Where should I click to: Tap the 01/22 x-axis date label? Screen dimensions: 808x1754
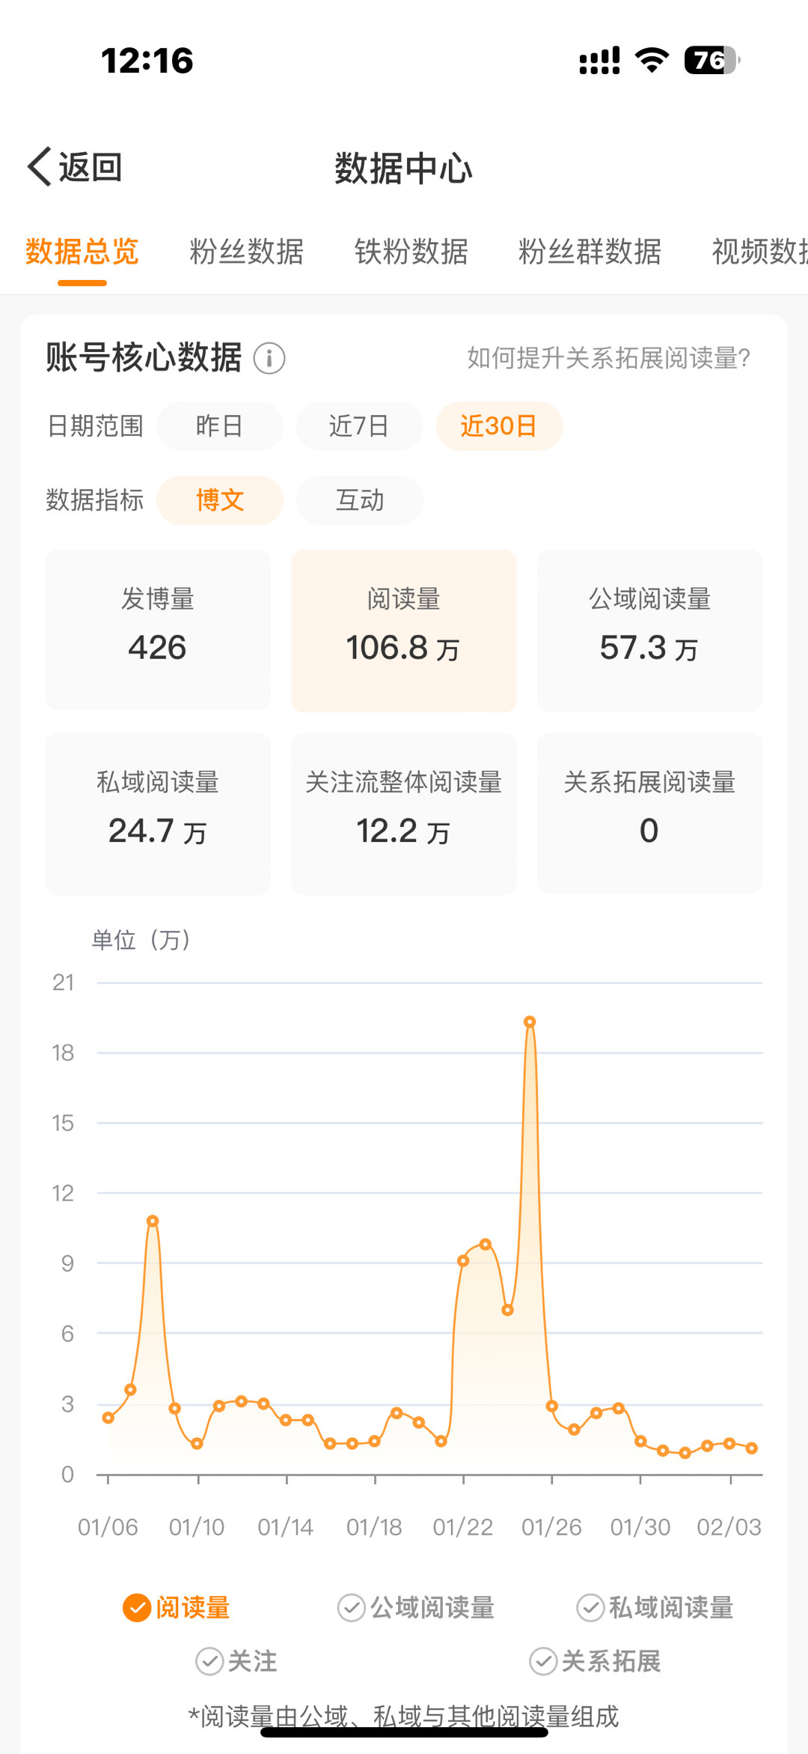463,1527
